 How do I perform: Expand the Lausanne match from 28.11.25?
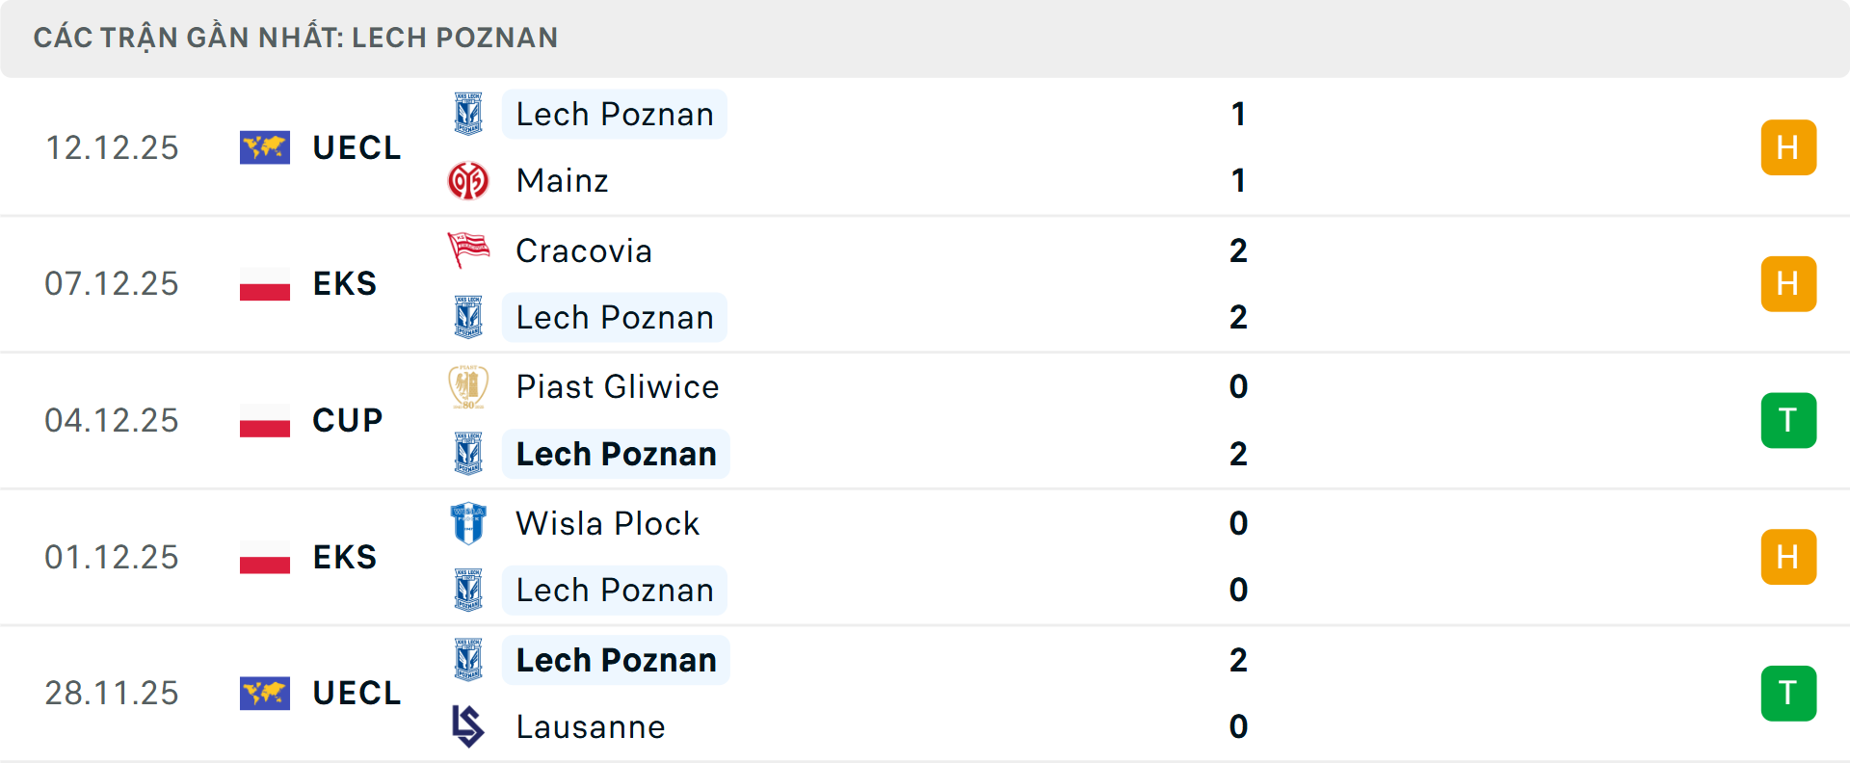pos(925,694)
